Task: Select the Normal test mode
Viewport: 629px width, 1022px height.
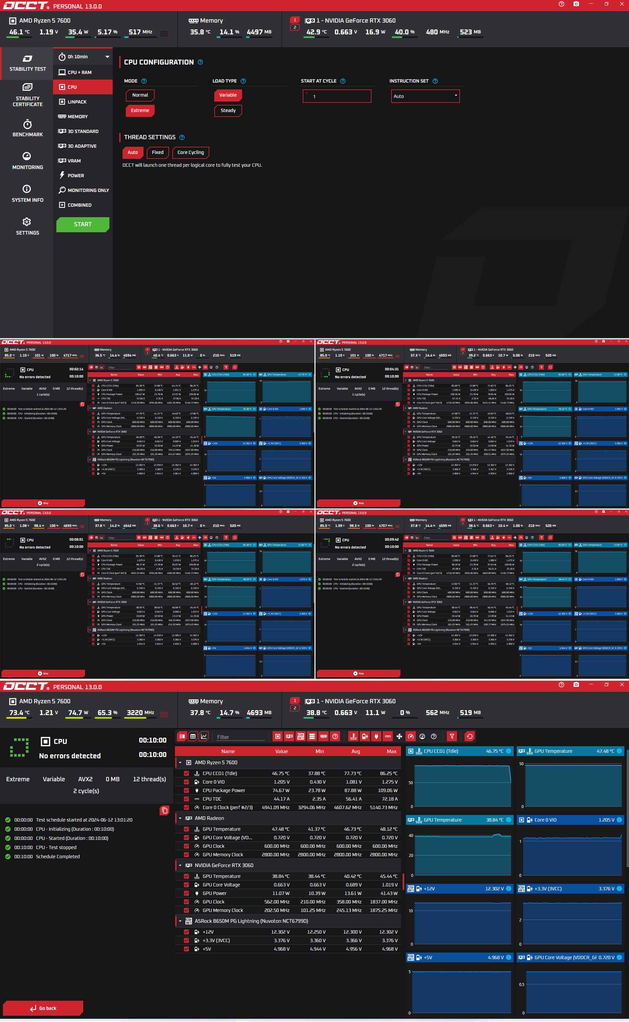Action: [140, 95]
